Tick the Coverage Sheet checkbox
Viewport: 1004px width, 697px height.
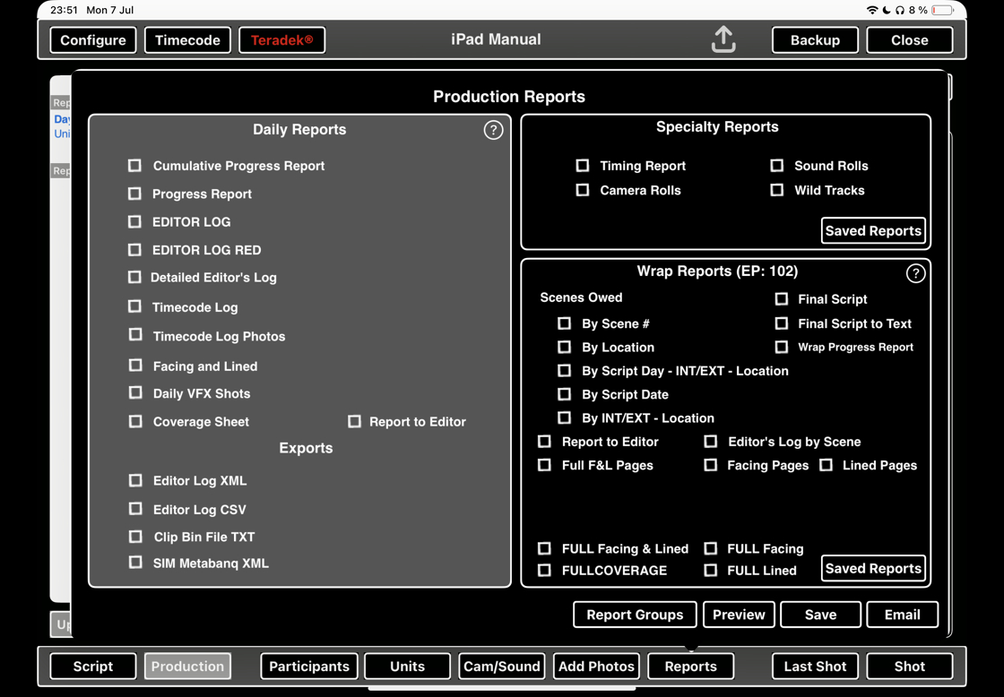[135, 421]
